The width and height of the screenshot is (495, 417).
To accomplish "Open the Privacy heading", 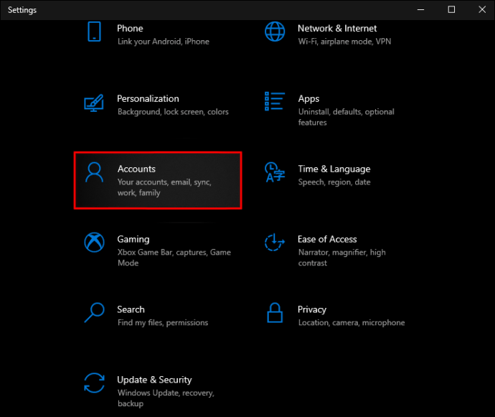I will (312, 309).
